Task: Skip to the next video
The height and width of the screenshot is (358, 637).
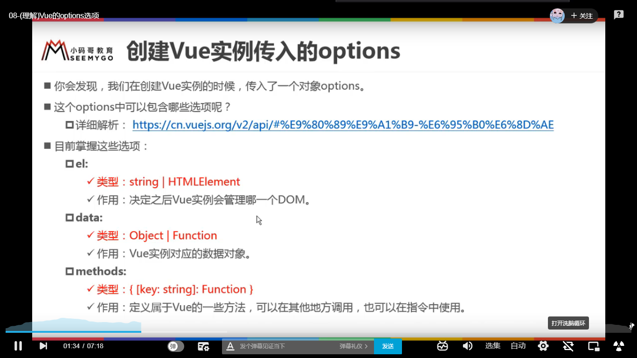Action: (x=43, y=346)
